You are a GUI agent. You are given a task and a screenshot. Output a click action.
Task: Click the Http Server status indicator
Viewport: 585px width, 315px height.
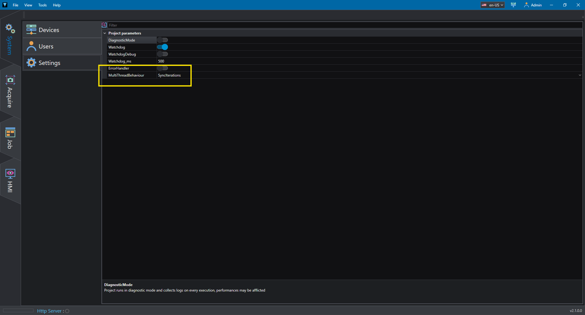[x=67, y=311]
